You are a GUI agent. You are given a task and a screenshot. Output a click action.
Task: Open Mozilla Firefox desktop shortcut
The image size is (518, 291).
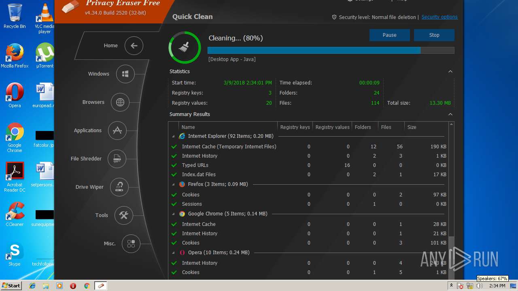click(x=15, y=56)
